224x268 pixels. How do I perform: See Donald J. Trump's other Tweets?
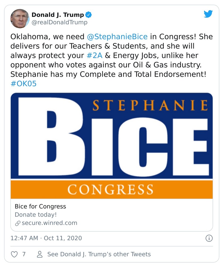tap(99, 254)
